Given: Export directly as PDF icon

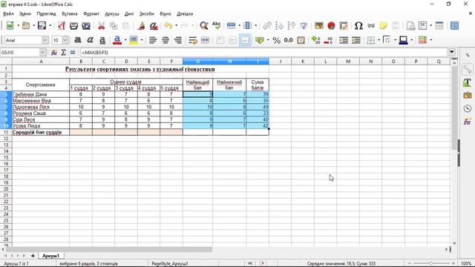Looking at the screenshot, I should click(61, 26).
